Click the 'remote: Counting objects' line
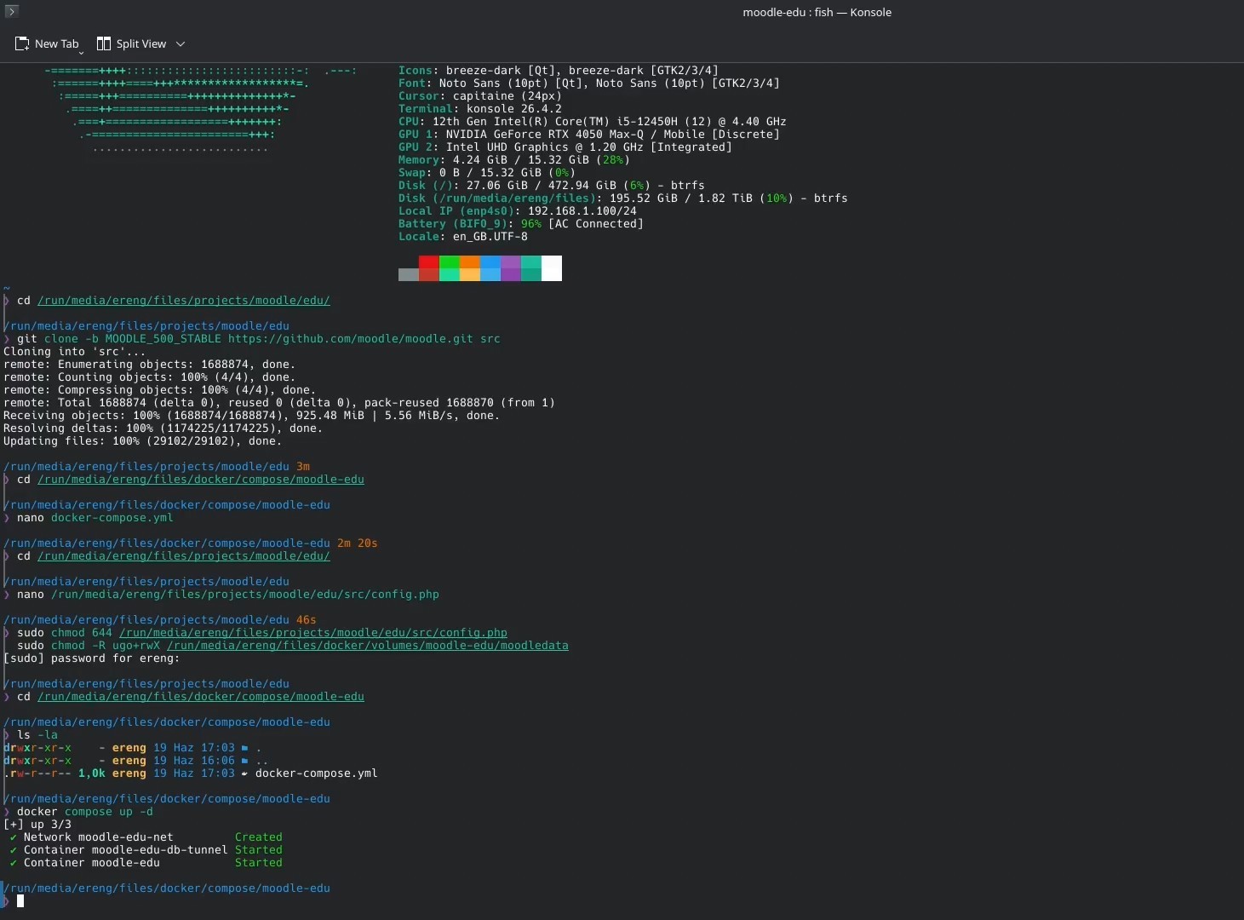This screenshot has height=920, width=1244. 150,377
